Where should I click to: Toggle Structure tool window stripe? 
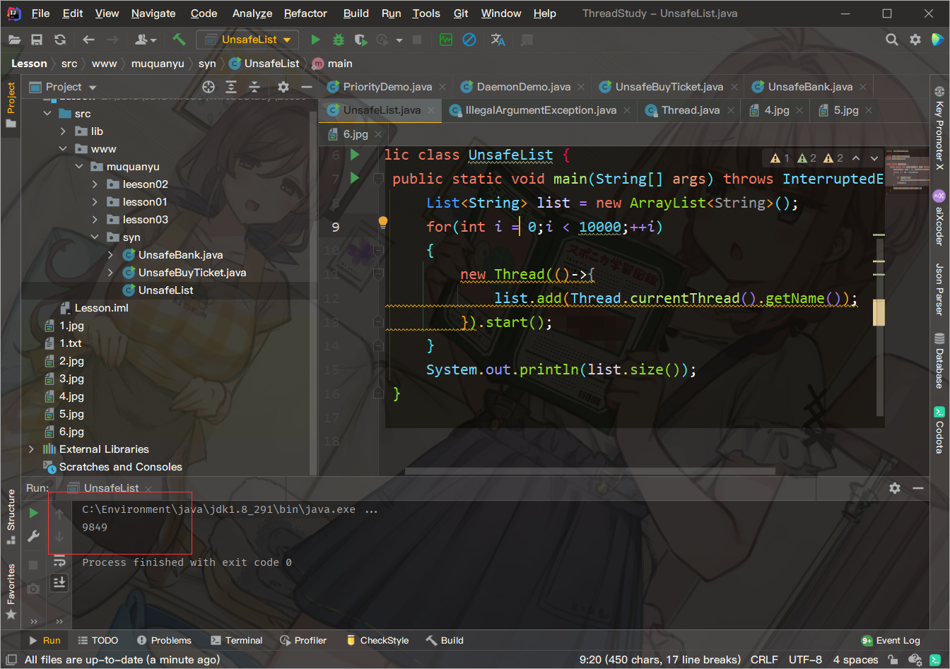pos(11,516)
